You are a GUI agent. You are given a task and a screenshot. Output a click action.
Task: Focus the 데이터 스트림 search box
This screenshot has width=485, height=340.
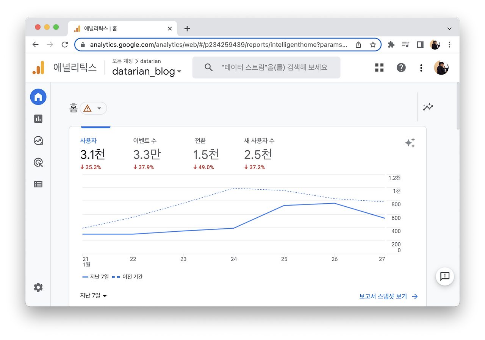click(x=266, y=67)
